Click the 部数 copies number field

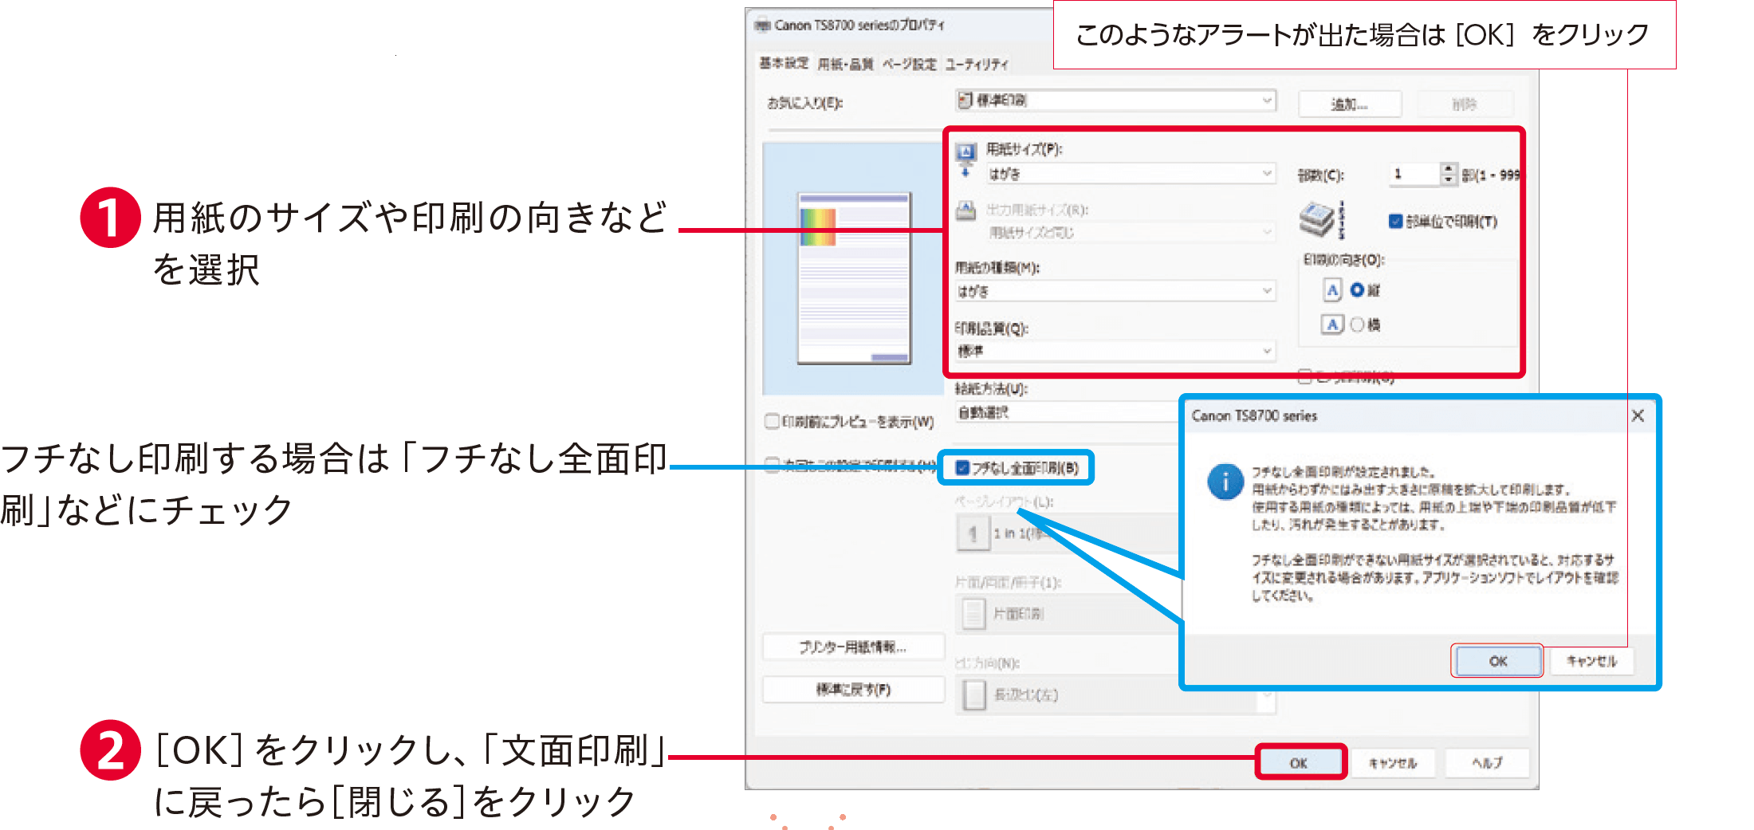tap(1415, 174)
